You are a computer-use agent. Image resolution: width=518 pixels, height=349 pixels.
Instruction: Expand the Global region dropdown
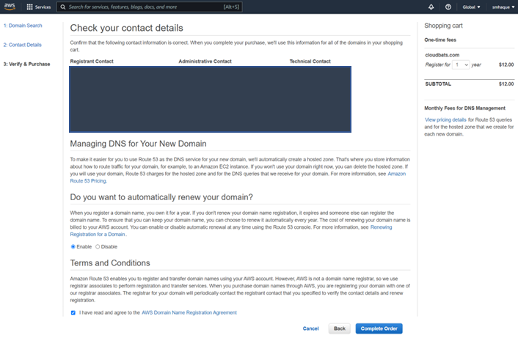[x=471, y=7]
